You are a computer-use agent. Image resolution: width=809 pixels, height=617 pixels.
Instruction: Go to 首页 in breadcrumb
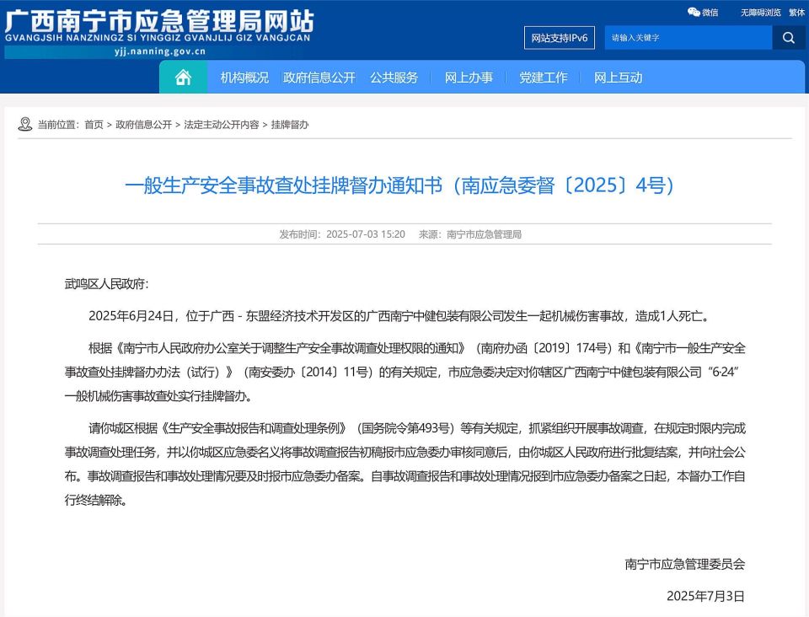coord(94,125)
